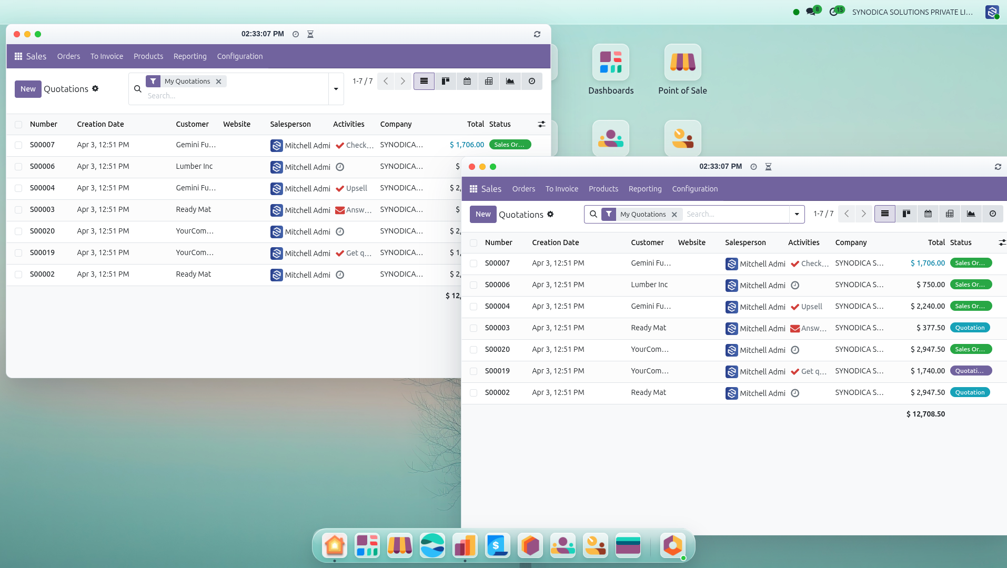1007x568 pixels.
Task: Check the S00019 row in the back window
Action: click(18, 253)
